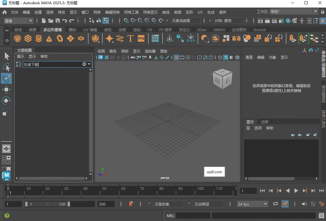Create 3D Type using the T shelf icon
Screen dimensions: 326x221
click(131, 38)
